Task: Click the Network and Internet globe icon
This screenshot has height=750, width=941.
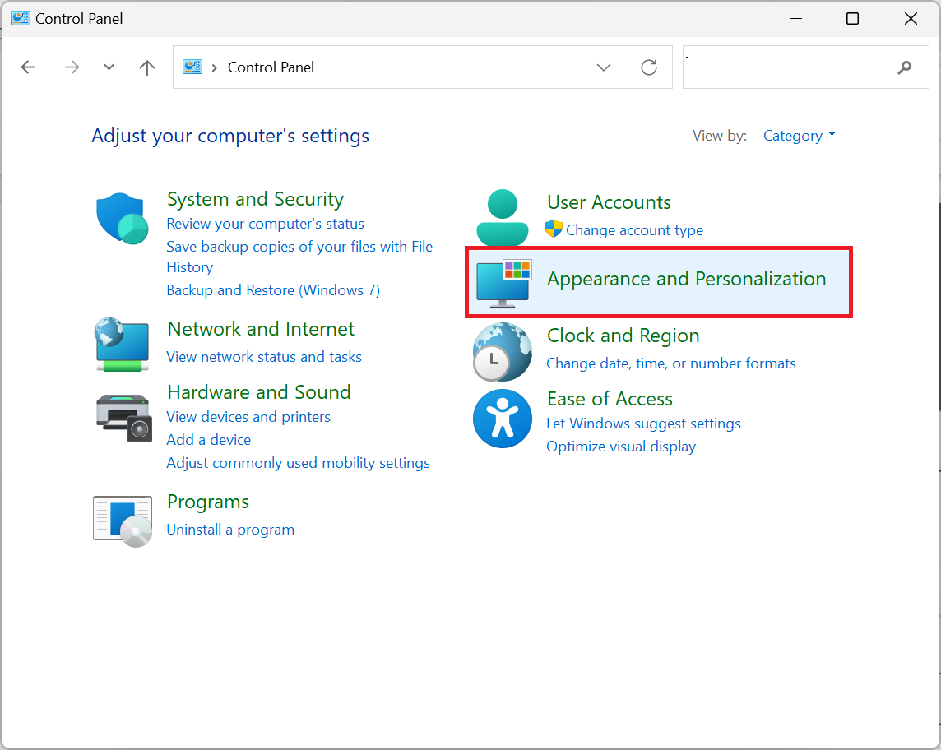Action: tap(122, 345)
